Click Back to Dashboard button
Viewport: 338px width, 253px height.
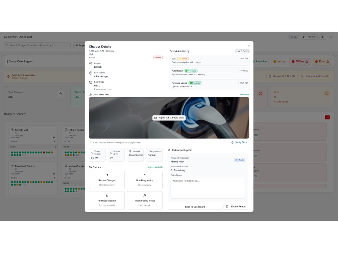[195, 207]
